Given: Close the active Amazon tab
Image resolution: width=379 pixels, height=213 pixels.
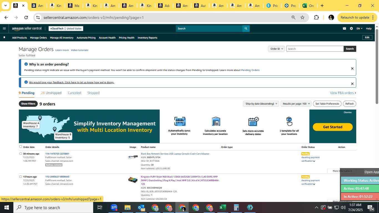Looking at the screenshot, I should [23, 6].
